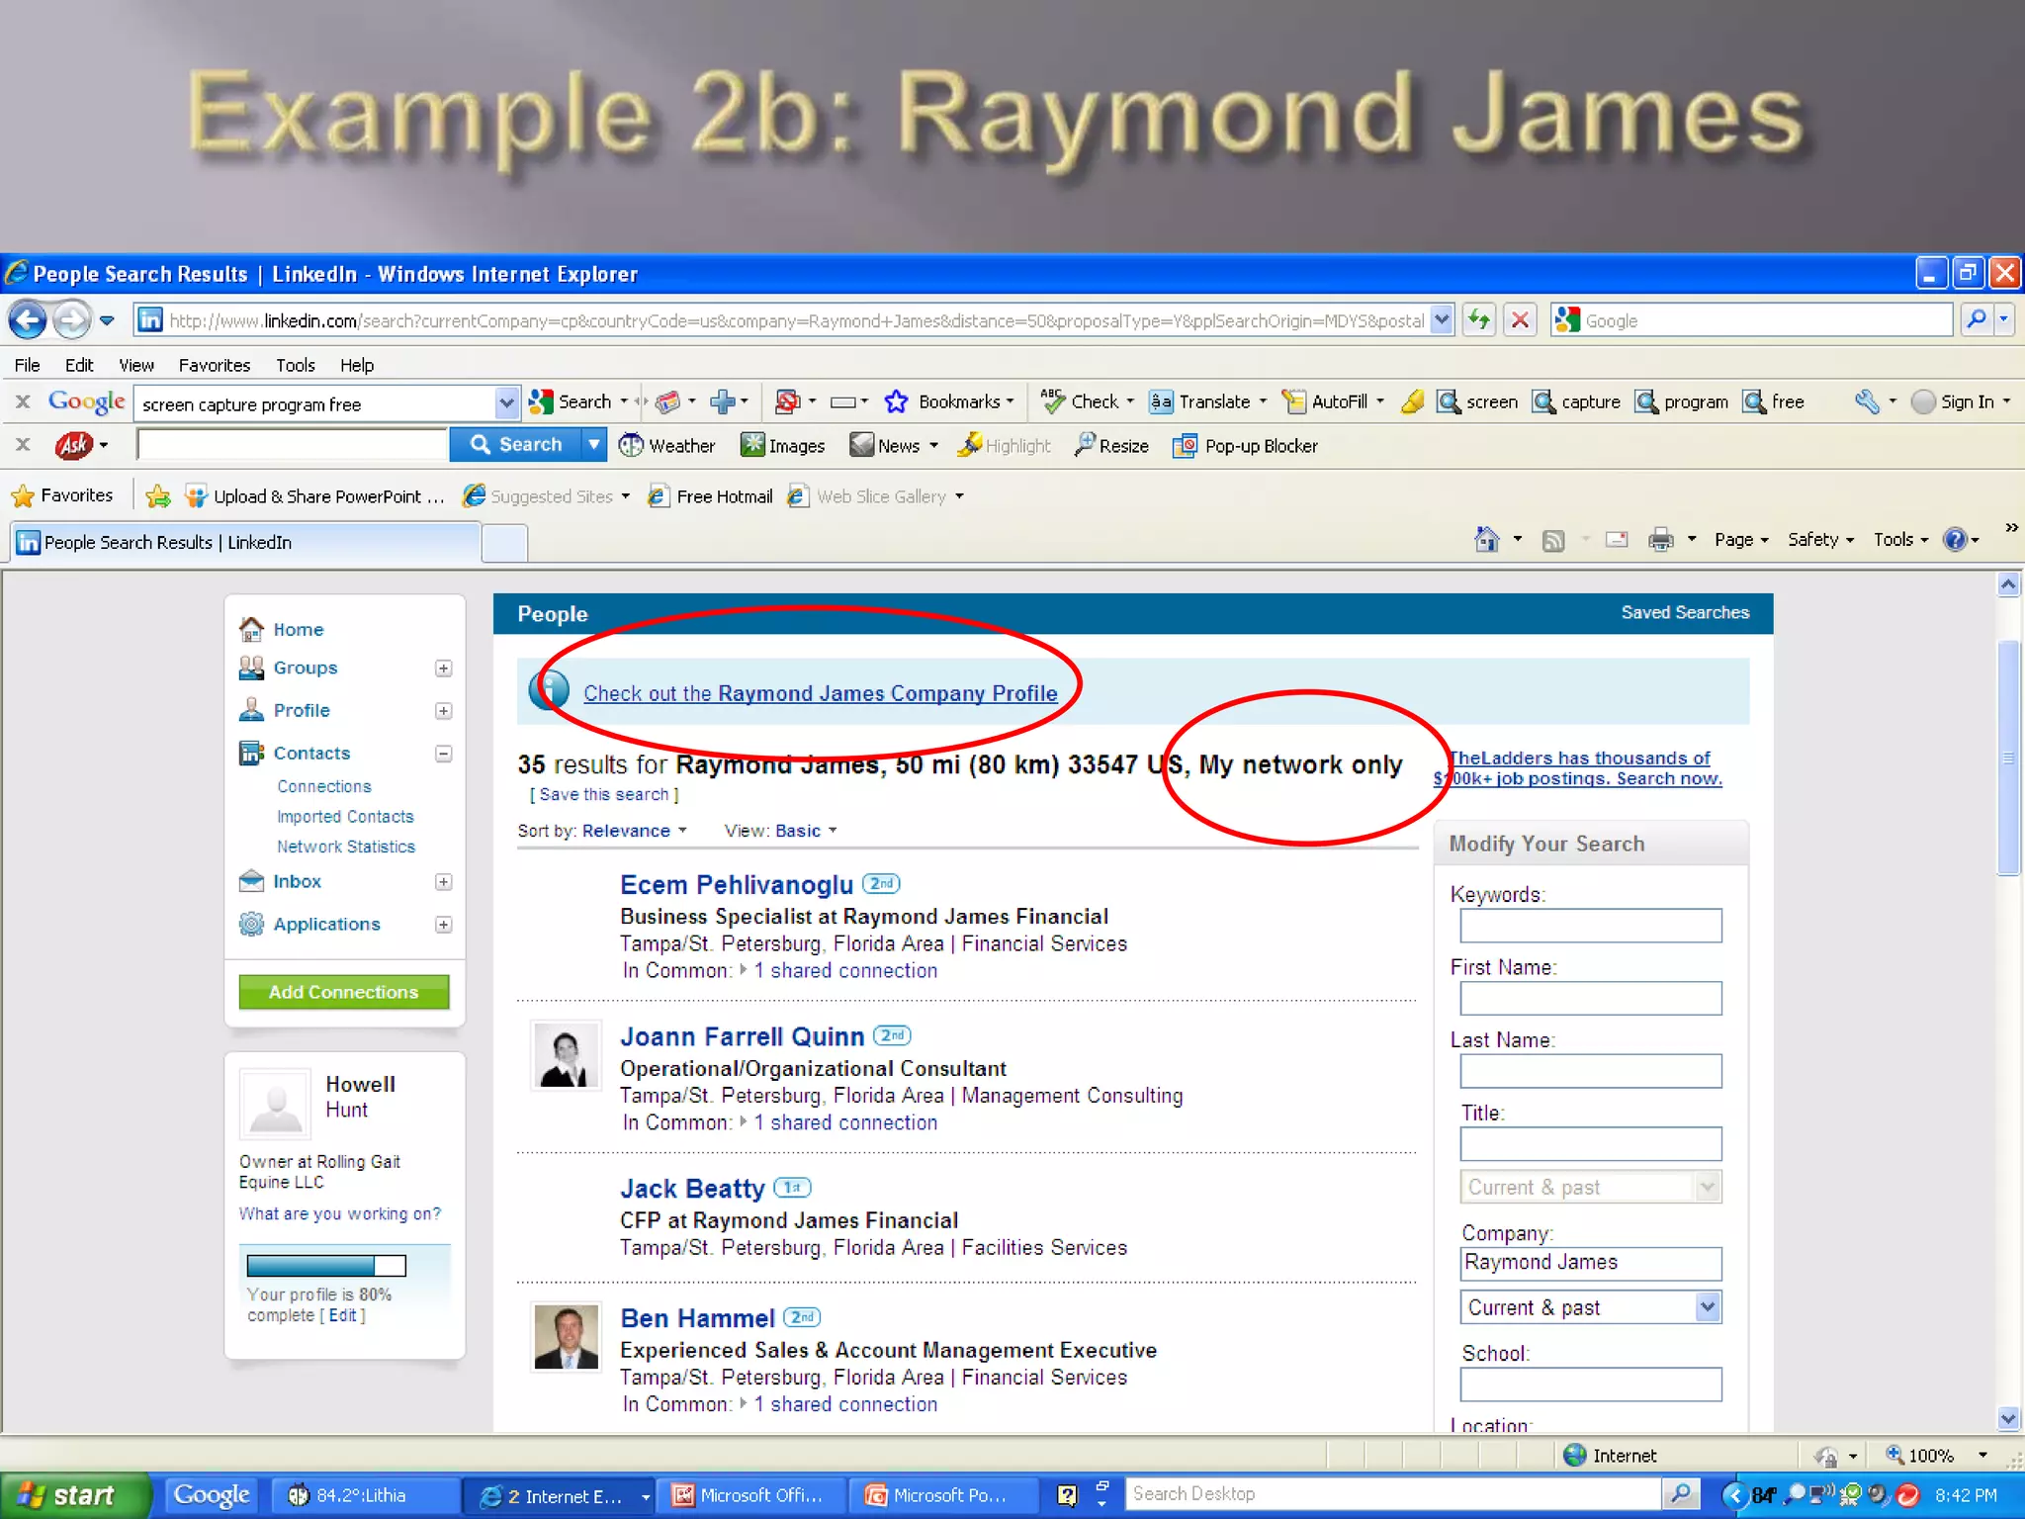Open the Google toolbar search box dropdown
The width and height of the screenshot is (2025, 1519).
pyautogui.click(x=506, y=402)
